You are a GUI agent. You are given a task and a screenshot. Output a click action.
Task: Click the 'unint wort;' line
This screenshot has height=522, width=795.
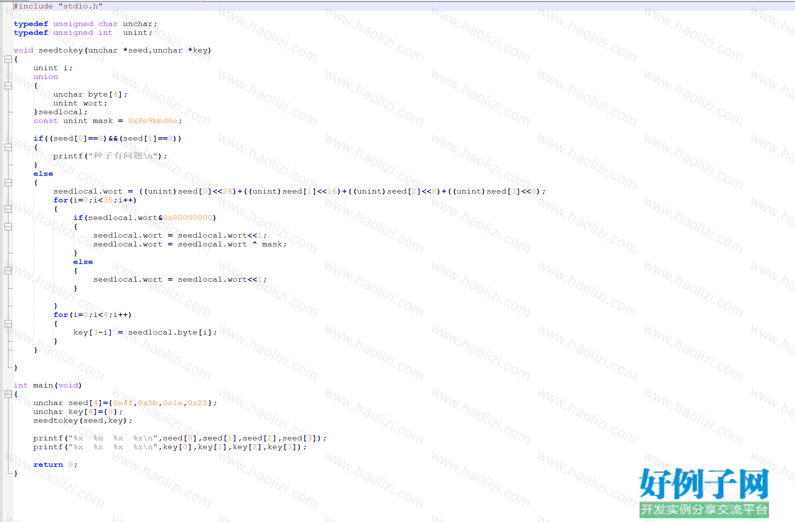(80, 103)
